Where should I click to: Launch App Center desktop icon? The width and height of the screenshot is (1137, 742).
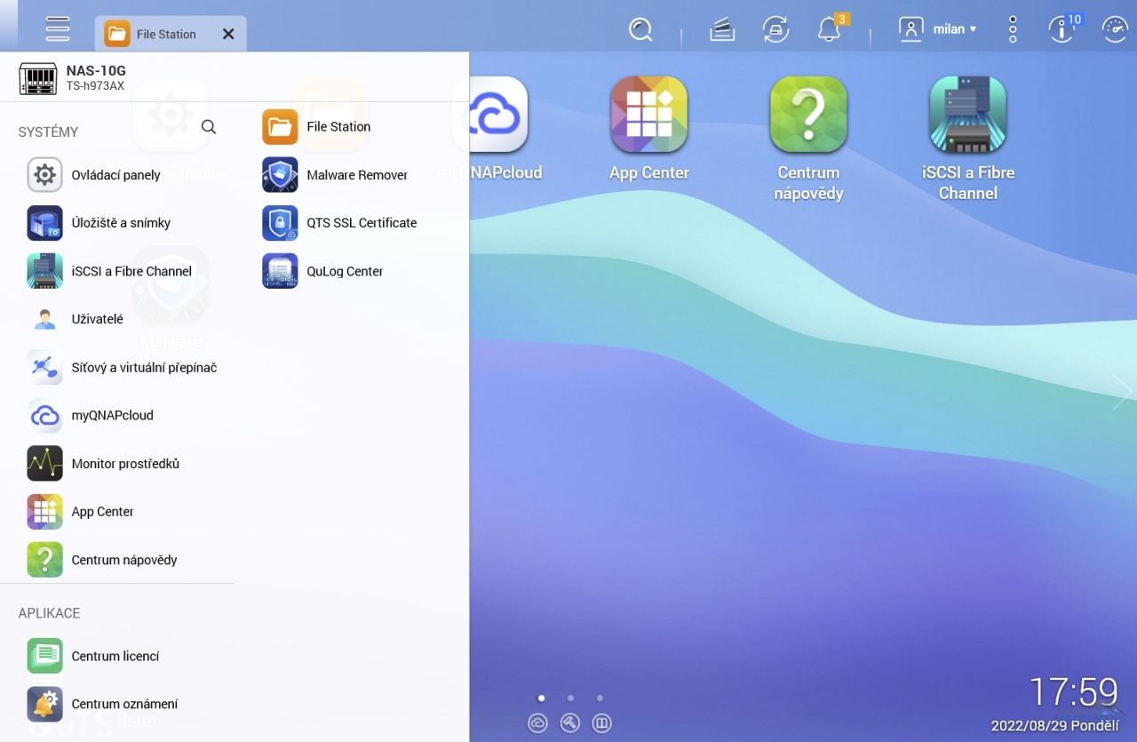(648, 115)
